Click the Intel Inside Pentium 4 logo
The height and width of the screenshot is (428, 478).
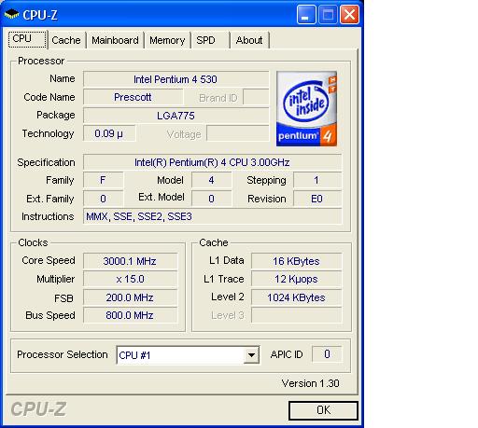tap(306, 108)
